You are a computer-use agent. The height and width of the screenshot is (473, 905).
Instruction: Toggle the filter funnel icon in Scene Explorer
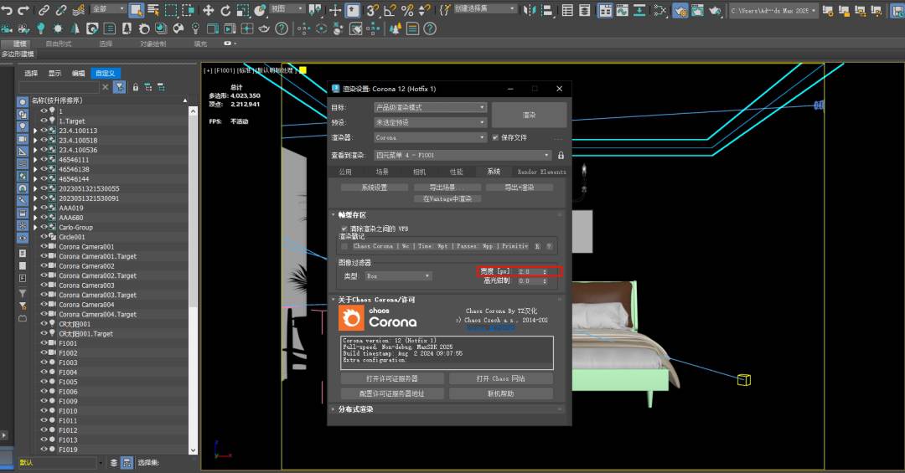pyautogui.click(x=120, y=87)
